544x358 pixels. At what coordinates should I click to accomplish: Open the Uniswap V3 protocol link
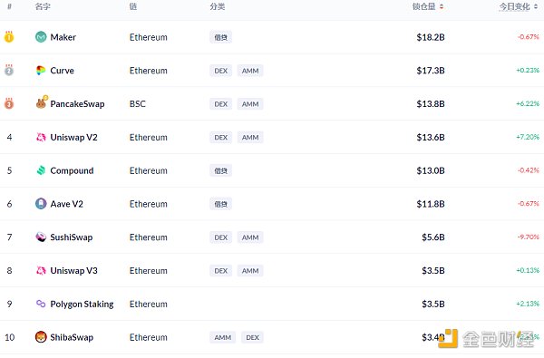coord(74,271)
